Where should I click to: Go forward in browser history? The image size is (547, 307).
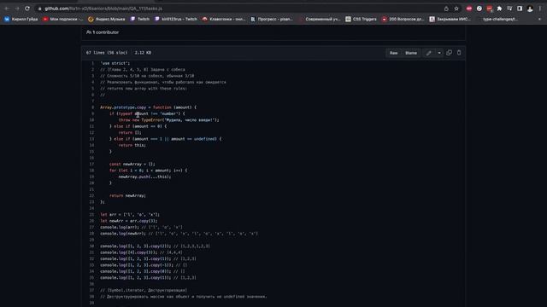pos(17,9)
